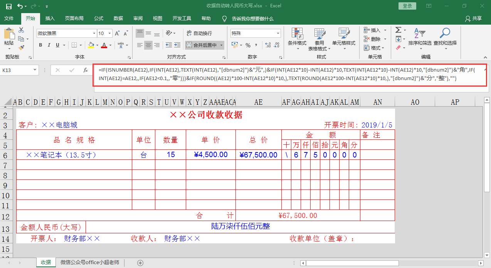Click the Fill down arrow icon

[x=399, y=39]
